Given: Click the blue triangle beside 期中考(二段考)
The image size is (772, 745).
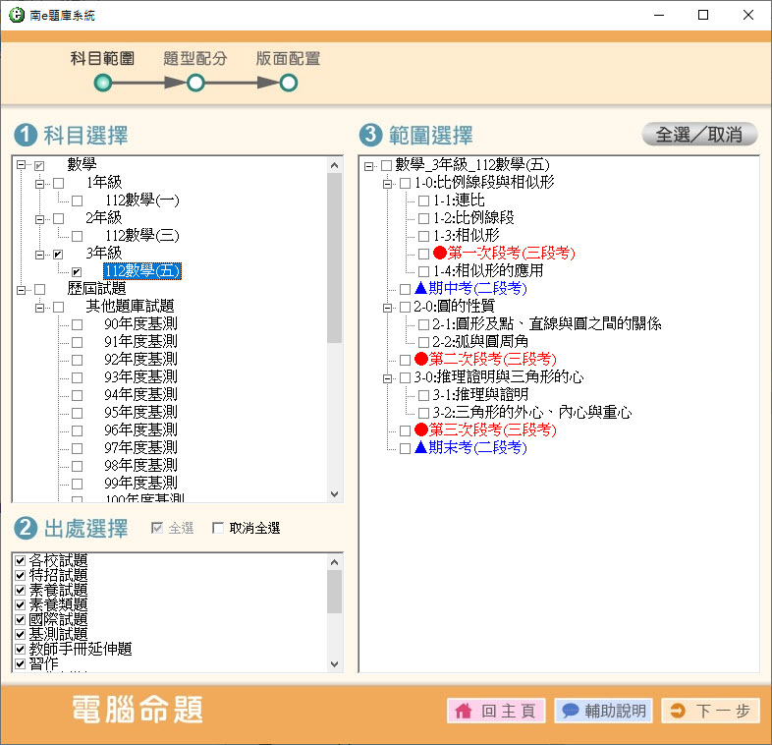Looking at the screenshot, I should pos(420,289).
